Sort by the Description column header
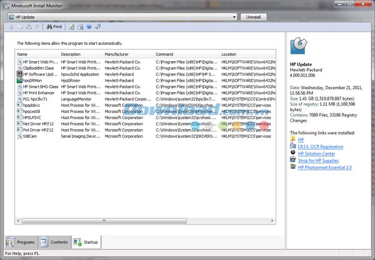Screen dimensions: 375x260 tap(81, 54)
